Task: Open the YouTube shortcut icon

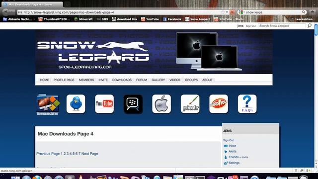Action: pyautogui.click(x=104, y=104)
